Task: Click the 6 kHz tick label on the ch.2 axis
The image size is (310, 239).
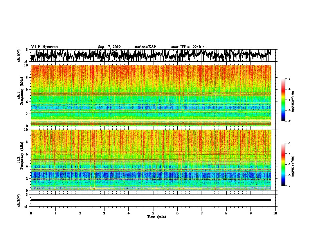Action: (x=27, y=154)
